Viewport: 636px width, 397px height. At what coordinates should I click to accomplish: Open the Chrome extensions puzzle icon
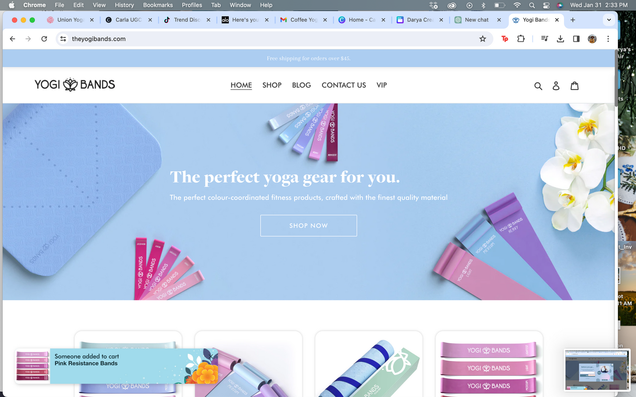[x=521, y=39]
